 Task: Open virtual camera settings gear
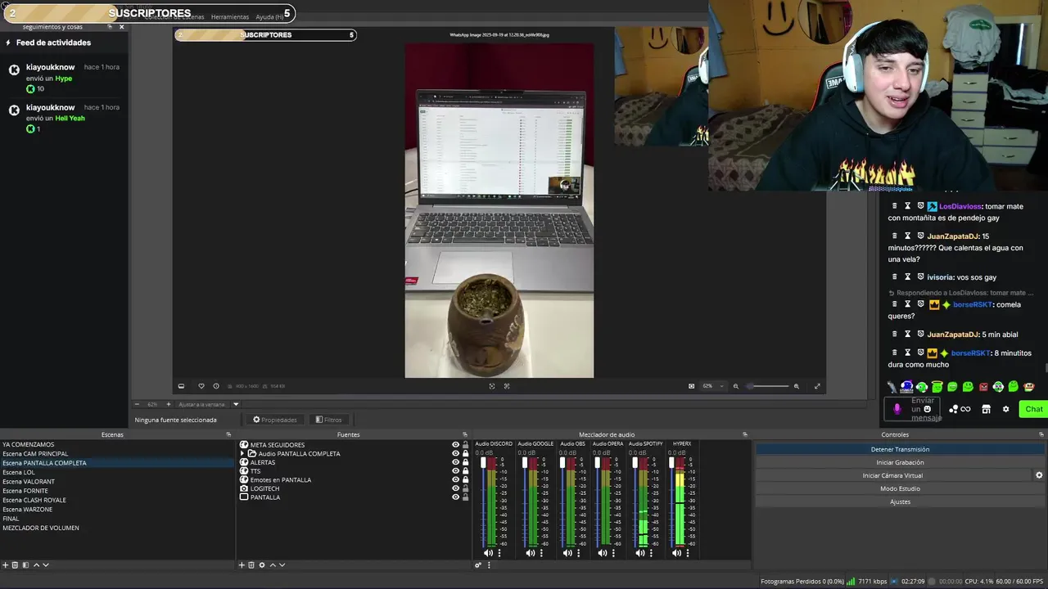coord(1039,475)
